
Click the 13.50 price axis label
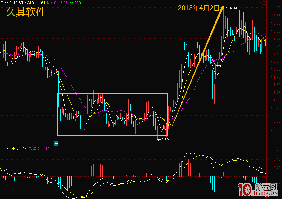276,23
